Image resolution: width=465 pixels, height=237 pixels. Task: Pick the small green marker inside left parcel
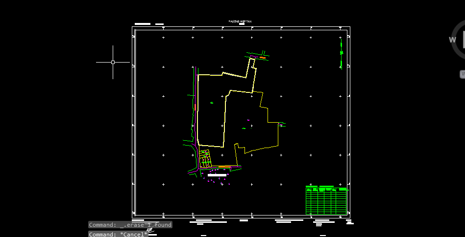pyautogui.click(x=212, y=103)
